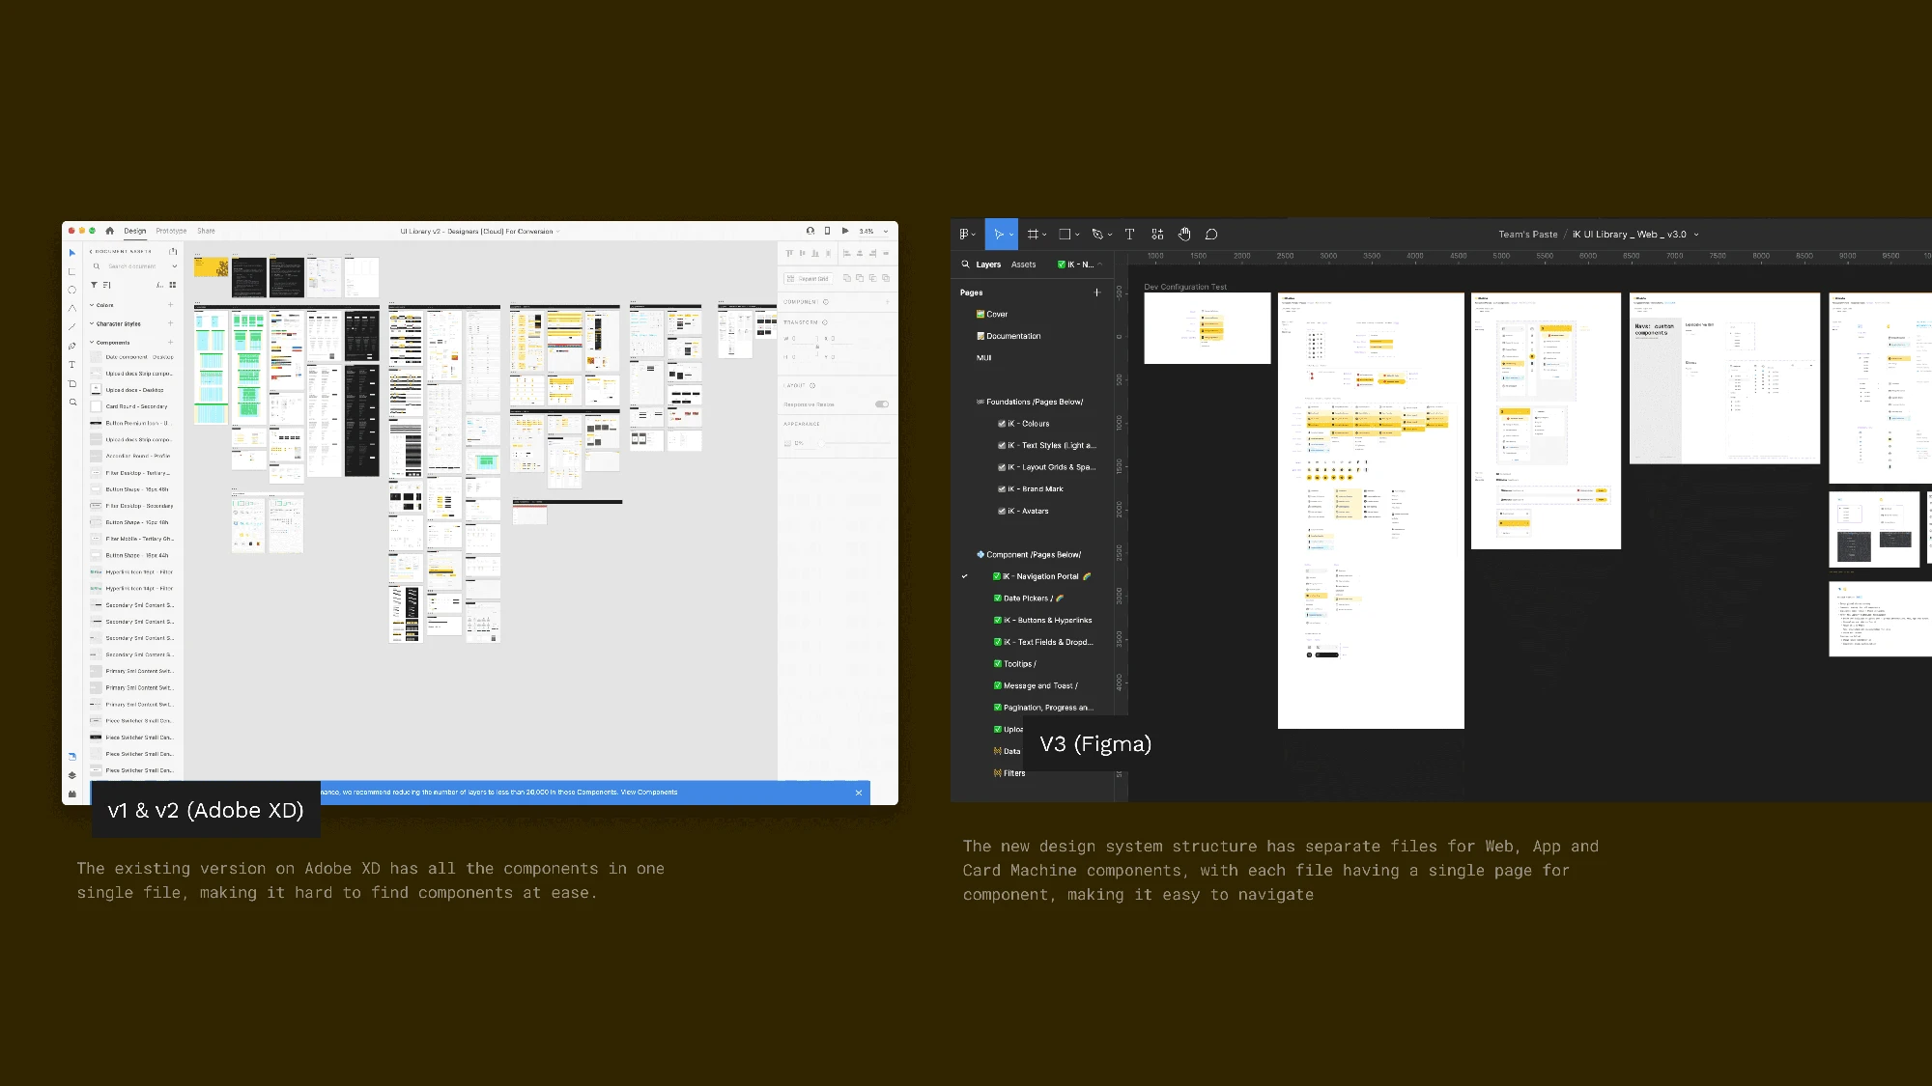Select the Figma Pen tool

(x=1096, y=235)
